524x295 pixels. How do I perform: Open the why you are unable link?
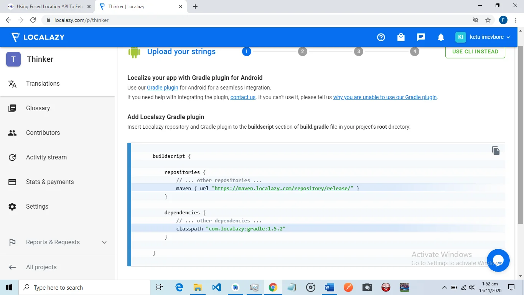[385, 98]
